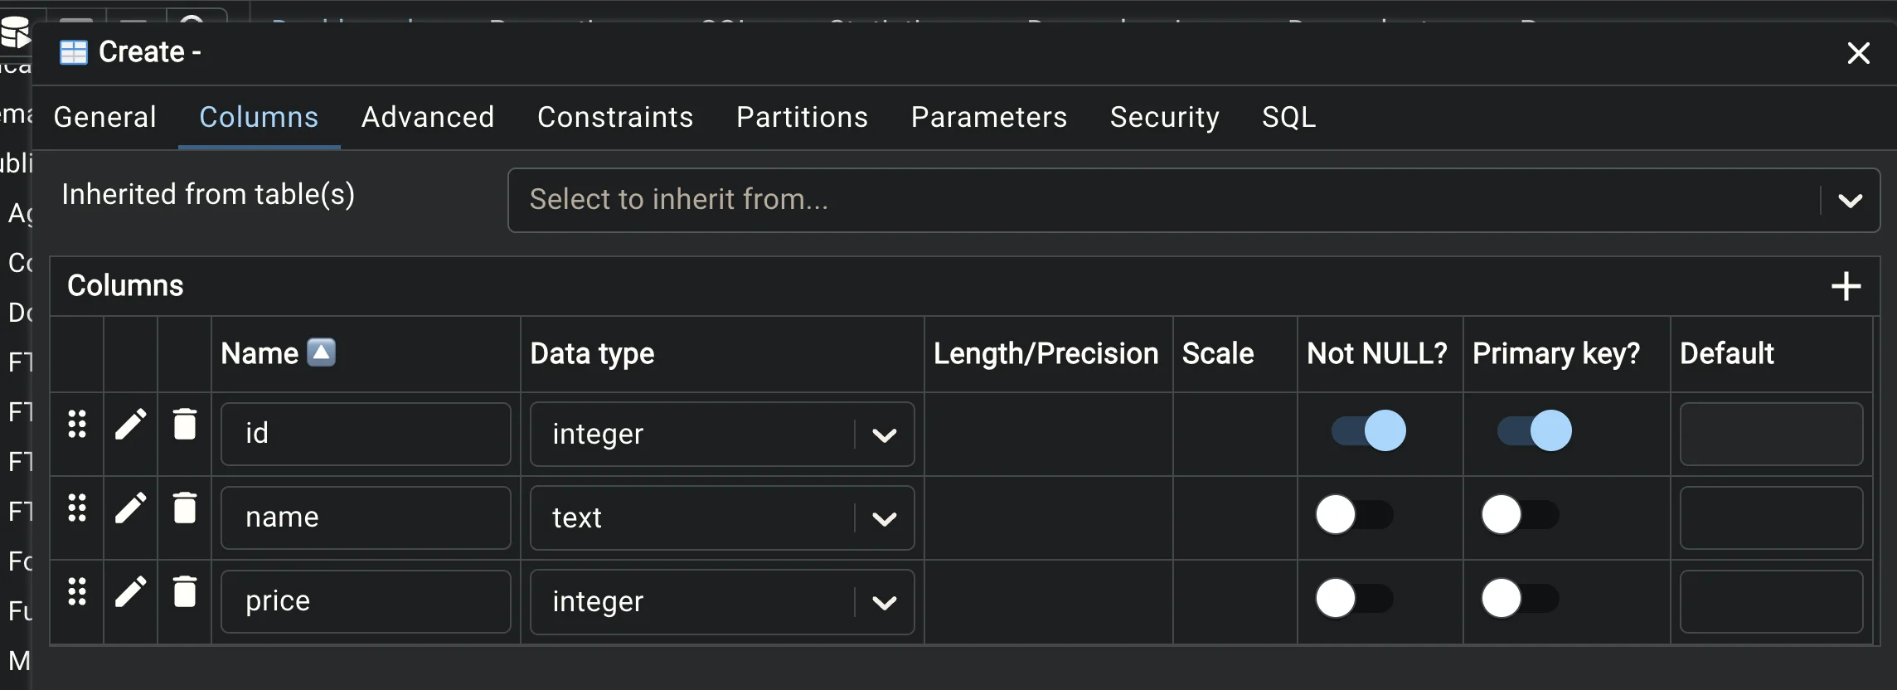The width and height of the screenshot is (1897, 690).
Task: Delete the name column row
Action: tap(184, 508)
